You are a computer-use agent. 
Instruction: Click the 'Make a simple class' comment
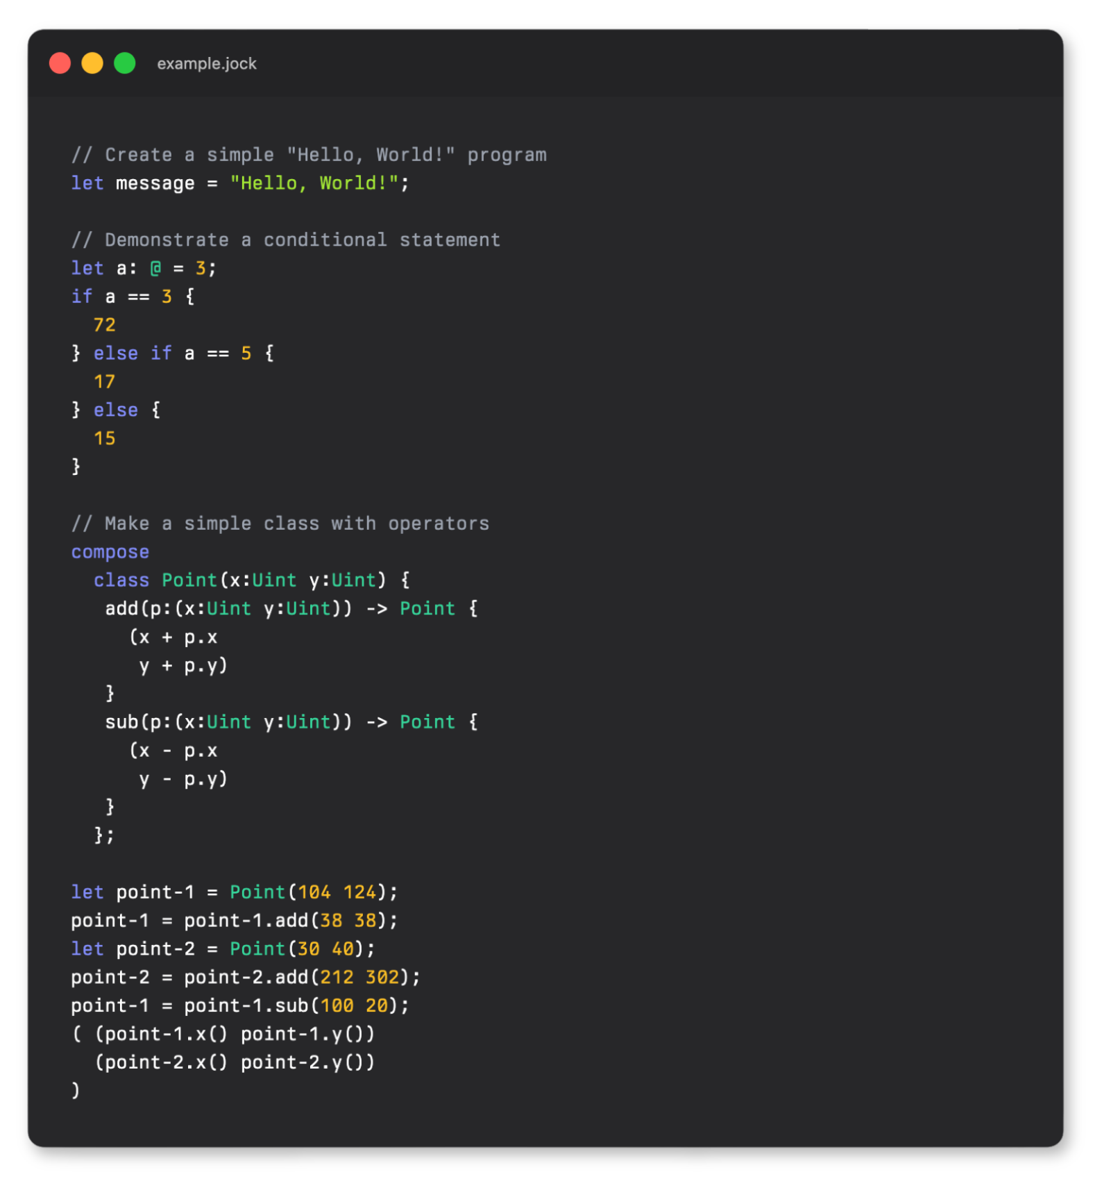[x=280, y=524]
